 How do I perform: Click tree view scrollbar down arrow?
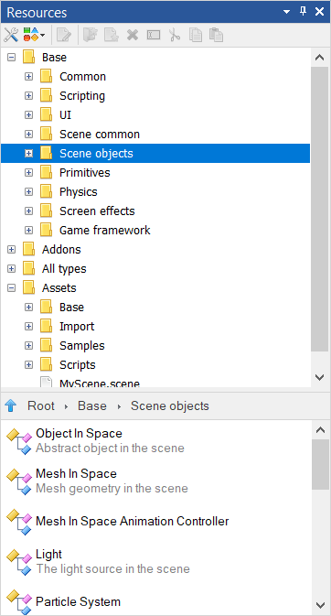(x=320, y=377)
